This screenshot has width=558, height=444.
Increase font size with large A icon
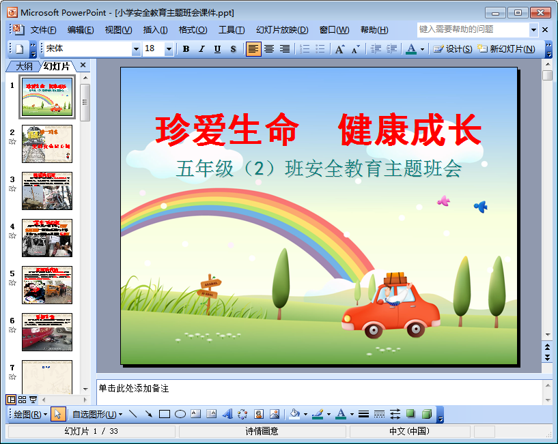click(x=340, y=48)
